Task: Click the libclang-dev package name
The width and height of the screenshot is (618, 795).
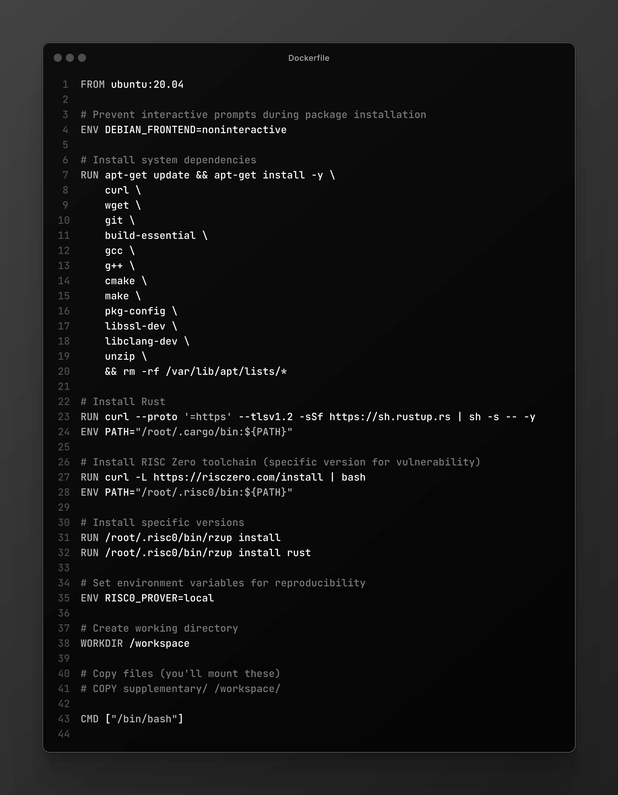Action: pyautogui.click(x=141, y=342)
